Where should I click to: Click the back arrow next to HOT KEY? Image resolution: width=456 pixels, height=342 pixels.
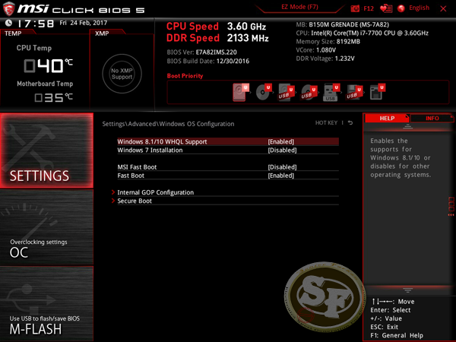tap(350, 122)
